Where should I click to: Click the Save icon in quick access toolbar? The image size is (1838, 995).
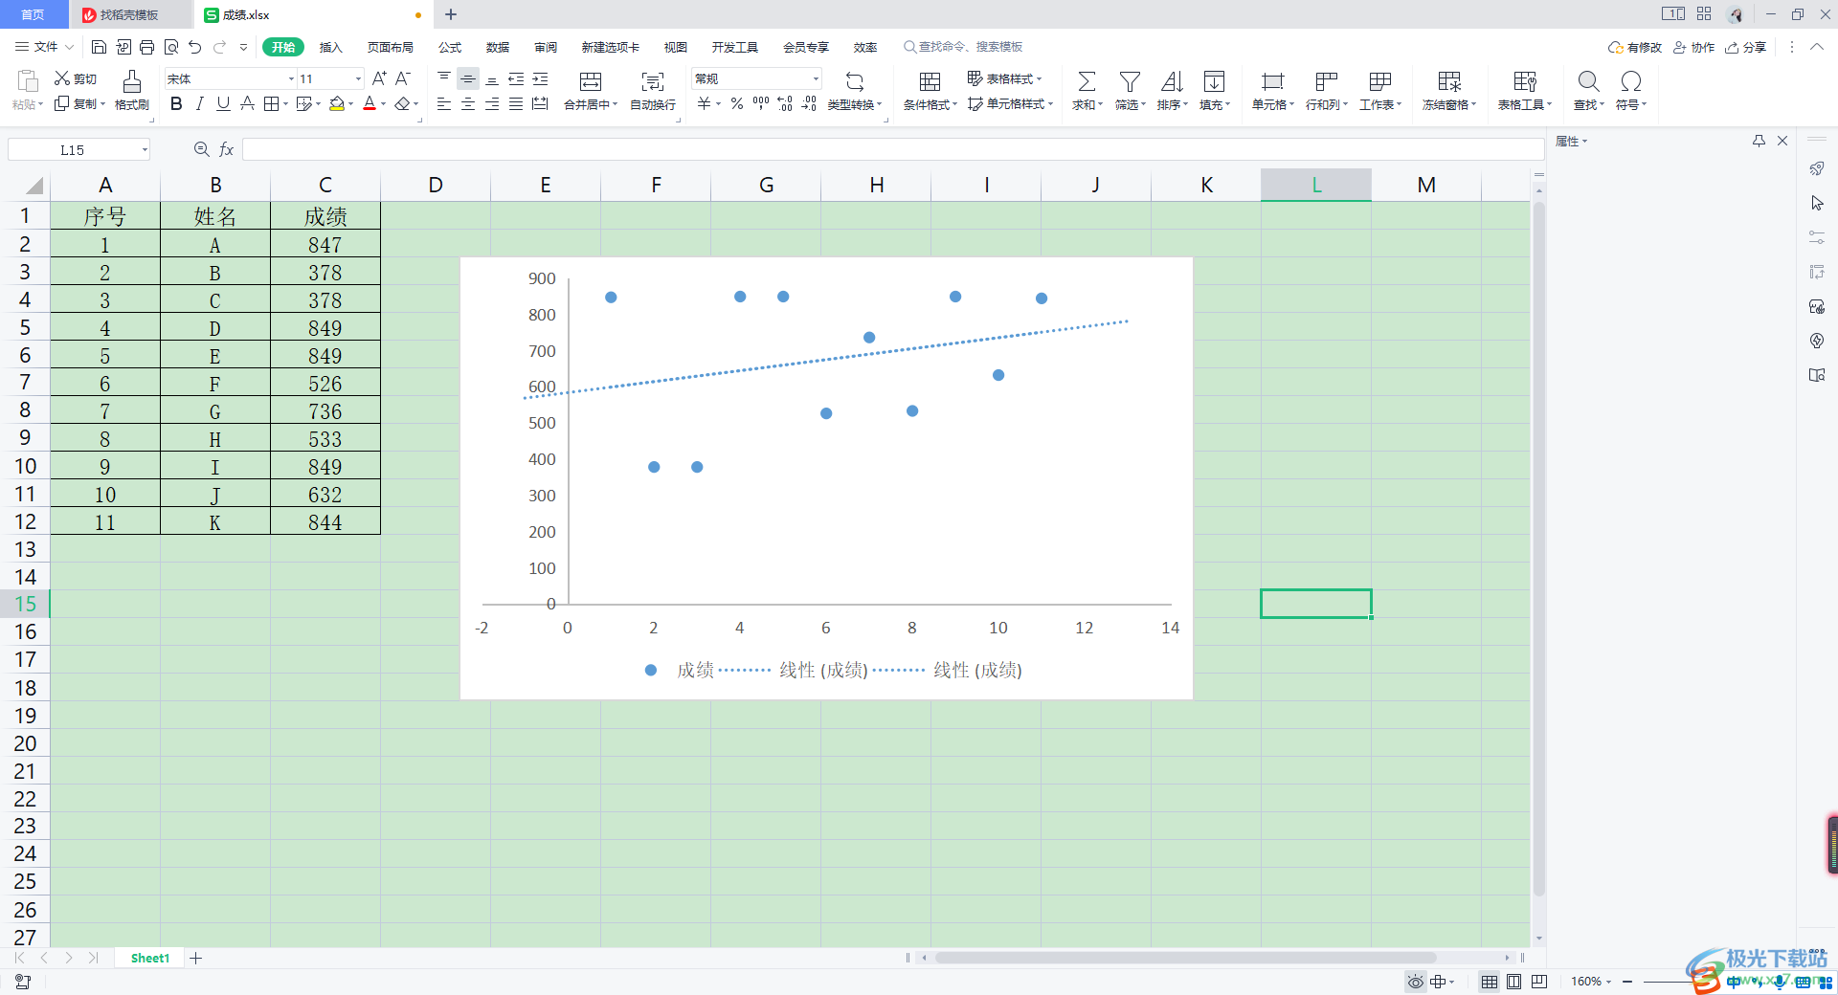99,47
